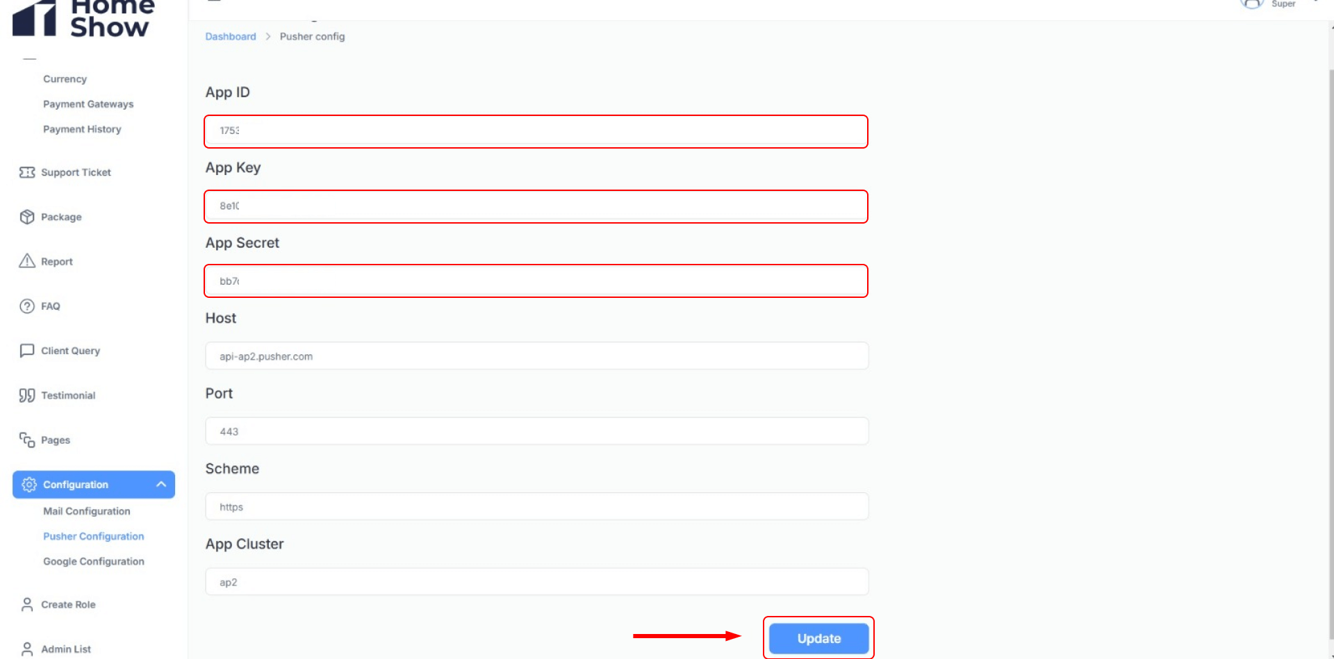Click the Report warning triangle icon
This screenshot has width=1334, height=659.
(x=27, y=261)
